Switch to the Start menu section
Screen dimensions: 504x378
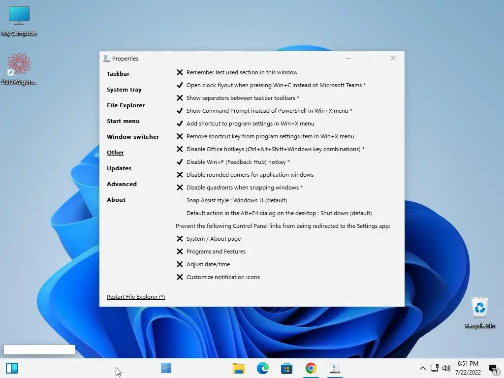(123, 121)
